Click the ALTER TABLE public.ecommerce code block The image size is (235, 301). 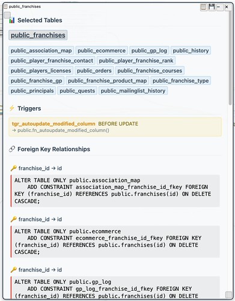point(115,241)
